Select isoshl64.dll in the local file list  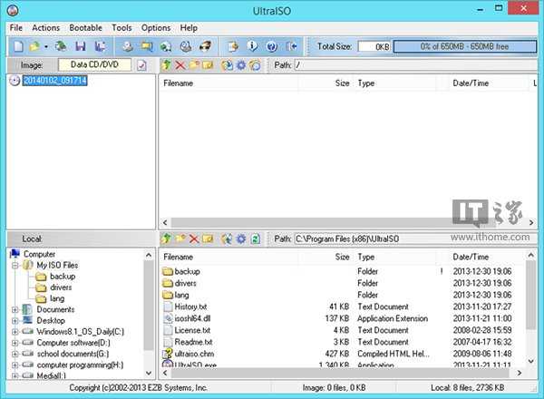(x=192, y=318)
